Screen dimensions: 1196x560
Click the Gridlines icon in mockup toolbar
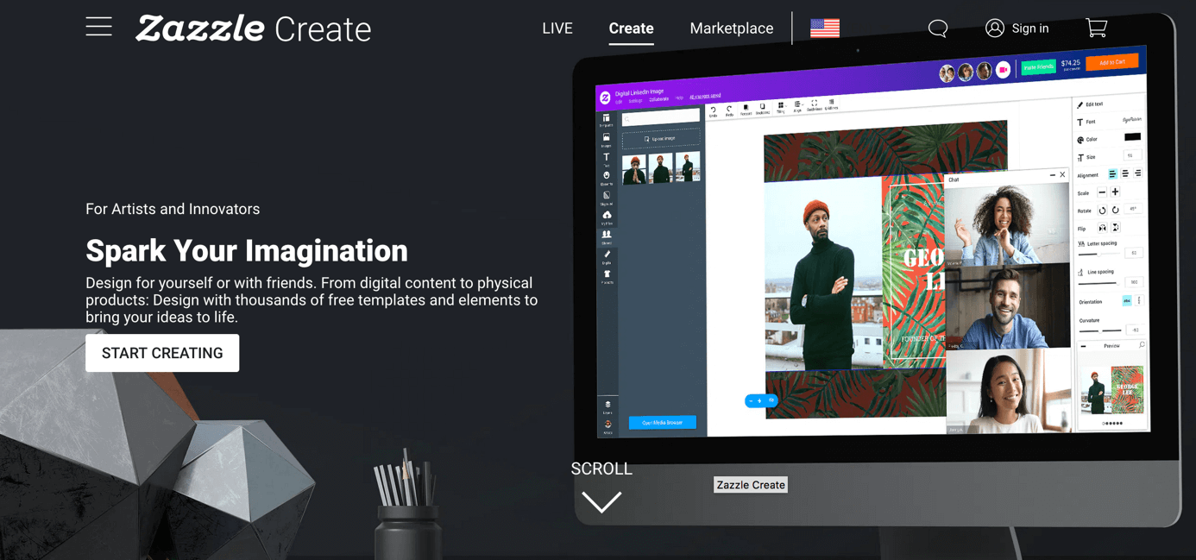pos(832,104)
